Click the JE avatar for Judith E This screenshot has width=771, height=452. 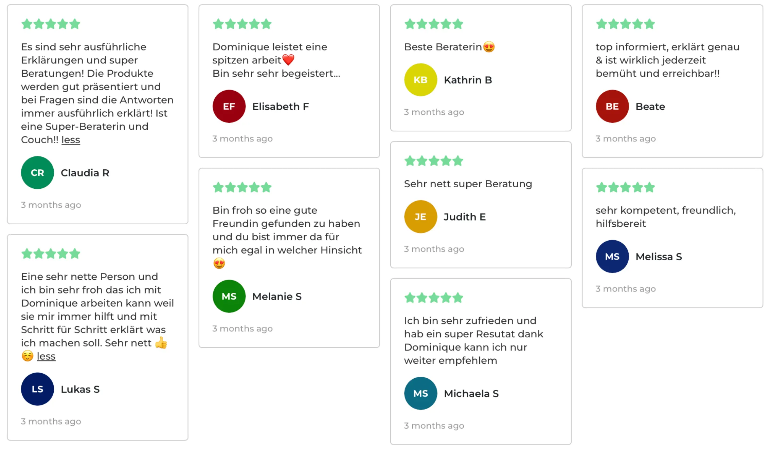coord(420,217)
